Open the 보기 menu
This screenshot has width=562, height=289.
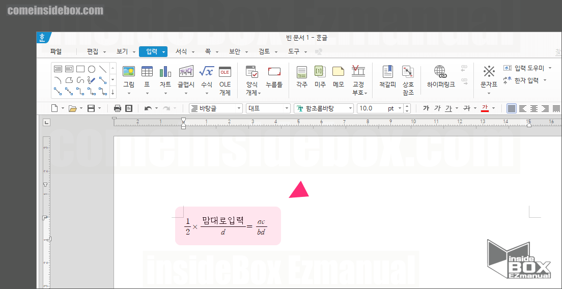[x=122, y=51]
